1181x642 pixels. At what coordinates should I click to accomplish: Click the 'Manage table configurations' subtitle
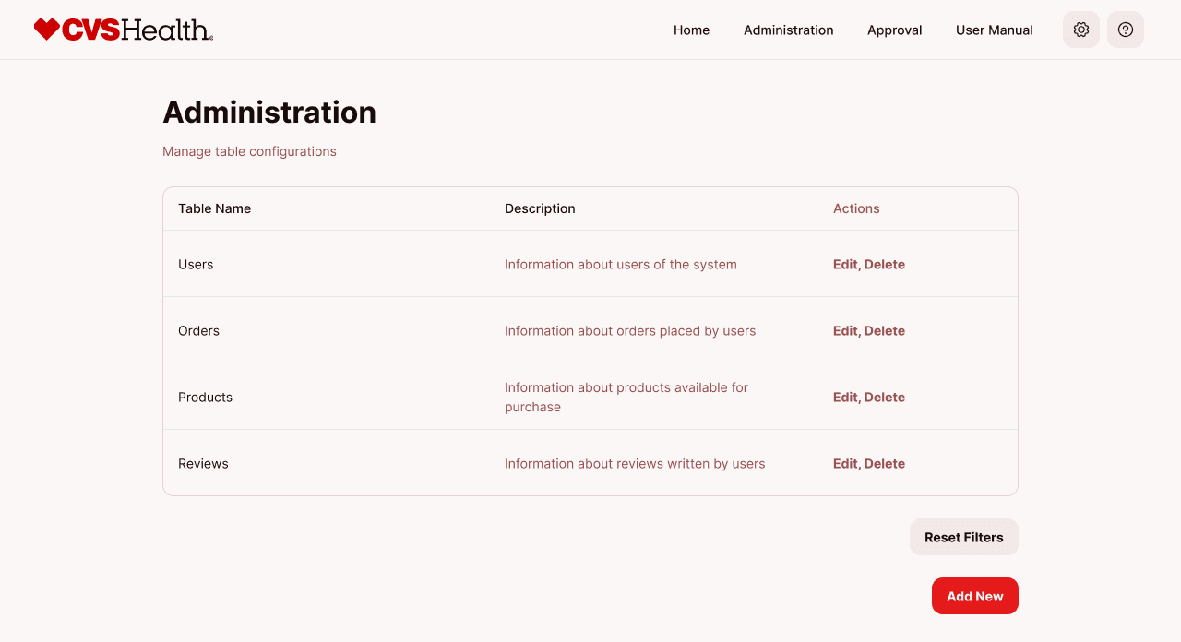(249, 151)
